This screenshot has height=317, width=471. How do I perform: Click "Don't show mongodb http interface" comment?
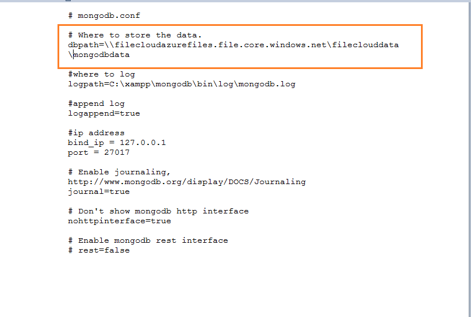(x=158, y=211)
